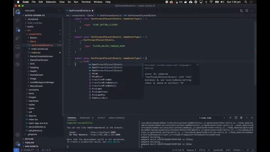Open the Run and Debug view icon
Image resolution: width=270 pixels, height=152 pixels.
click(18, 38)
